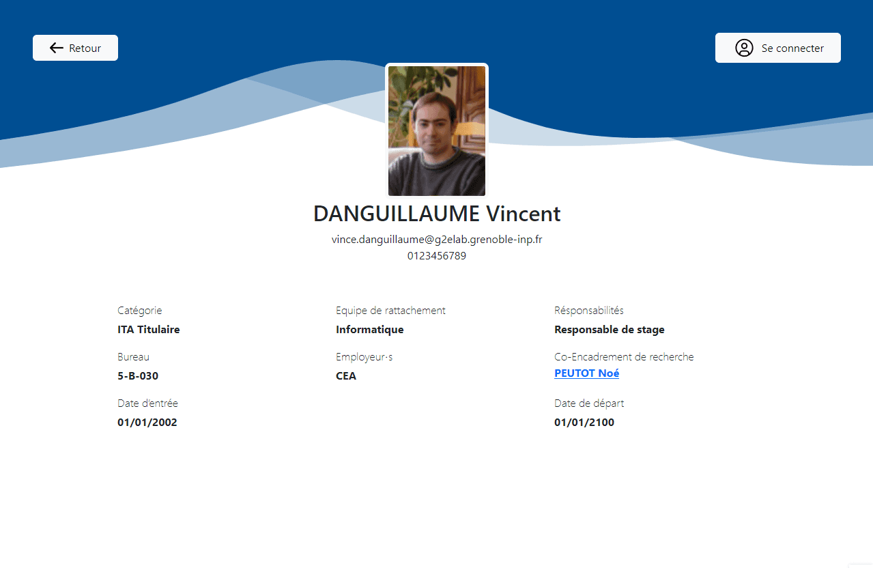873x568 pixels.
Task: Click the Résponsabilités label
Action: tap(589, 311)
